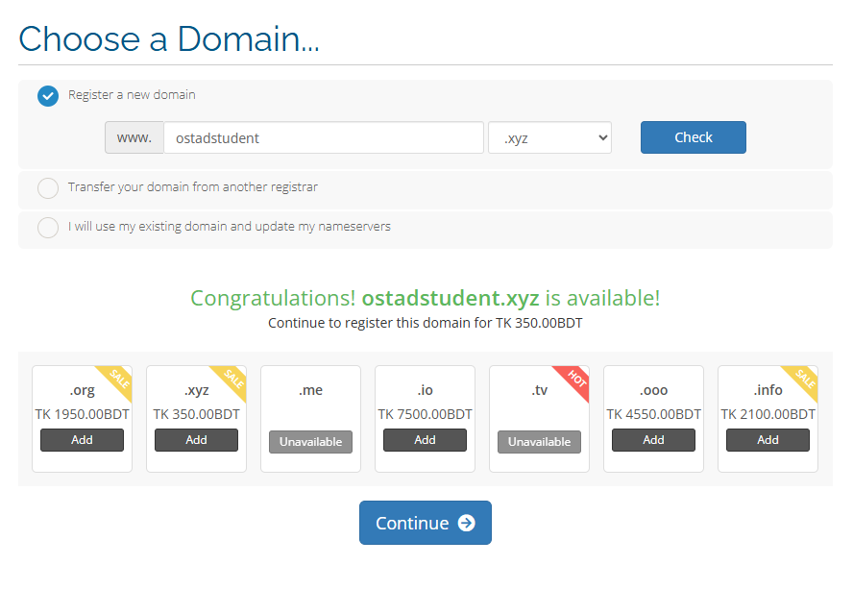The width and height of the screenshot is (853, 589).
Task: Choose Transfer your domain from another registrar
Action: (48, 188)
